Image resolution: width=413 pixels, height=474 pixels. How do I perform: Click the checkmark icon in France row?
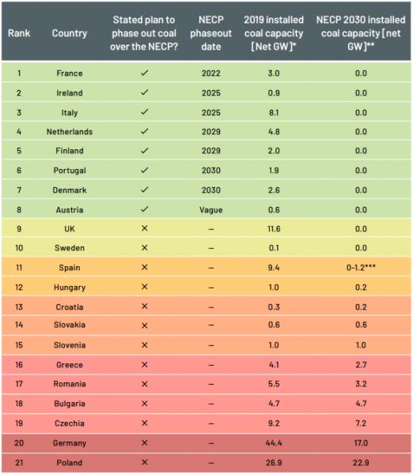pos(145,73)
